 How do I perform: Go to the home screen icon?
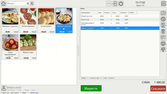(x=3, y=3)
